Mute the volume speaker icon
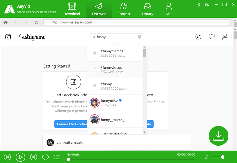 click(206, 157)
